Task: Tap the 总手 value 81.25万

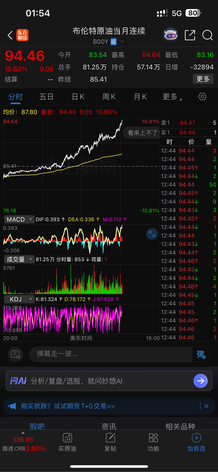Action: click(x=95, y=67)
